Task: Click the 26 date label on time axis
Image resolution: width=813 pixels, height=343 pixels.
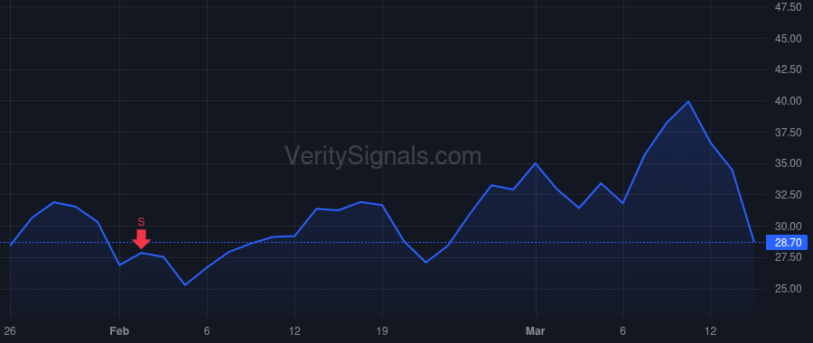Action: pyautogui.click(x=9, y=331)
